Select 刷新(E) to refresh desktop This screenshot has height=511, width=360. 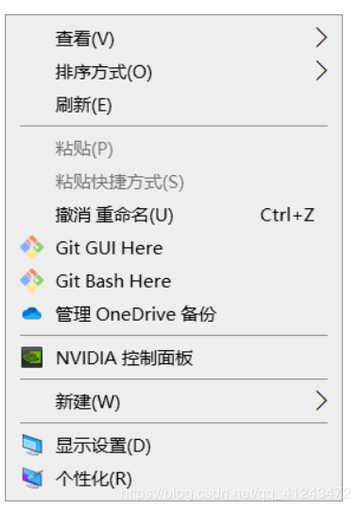tap(174, 104)
